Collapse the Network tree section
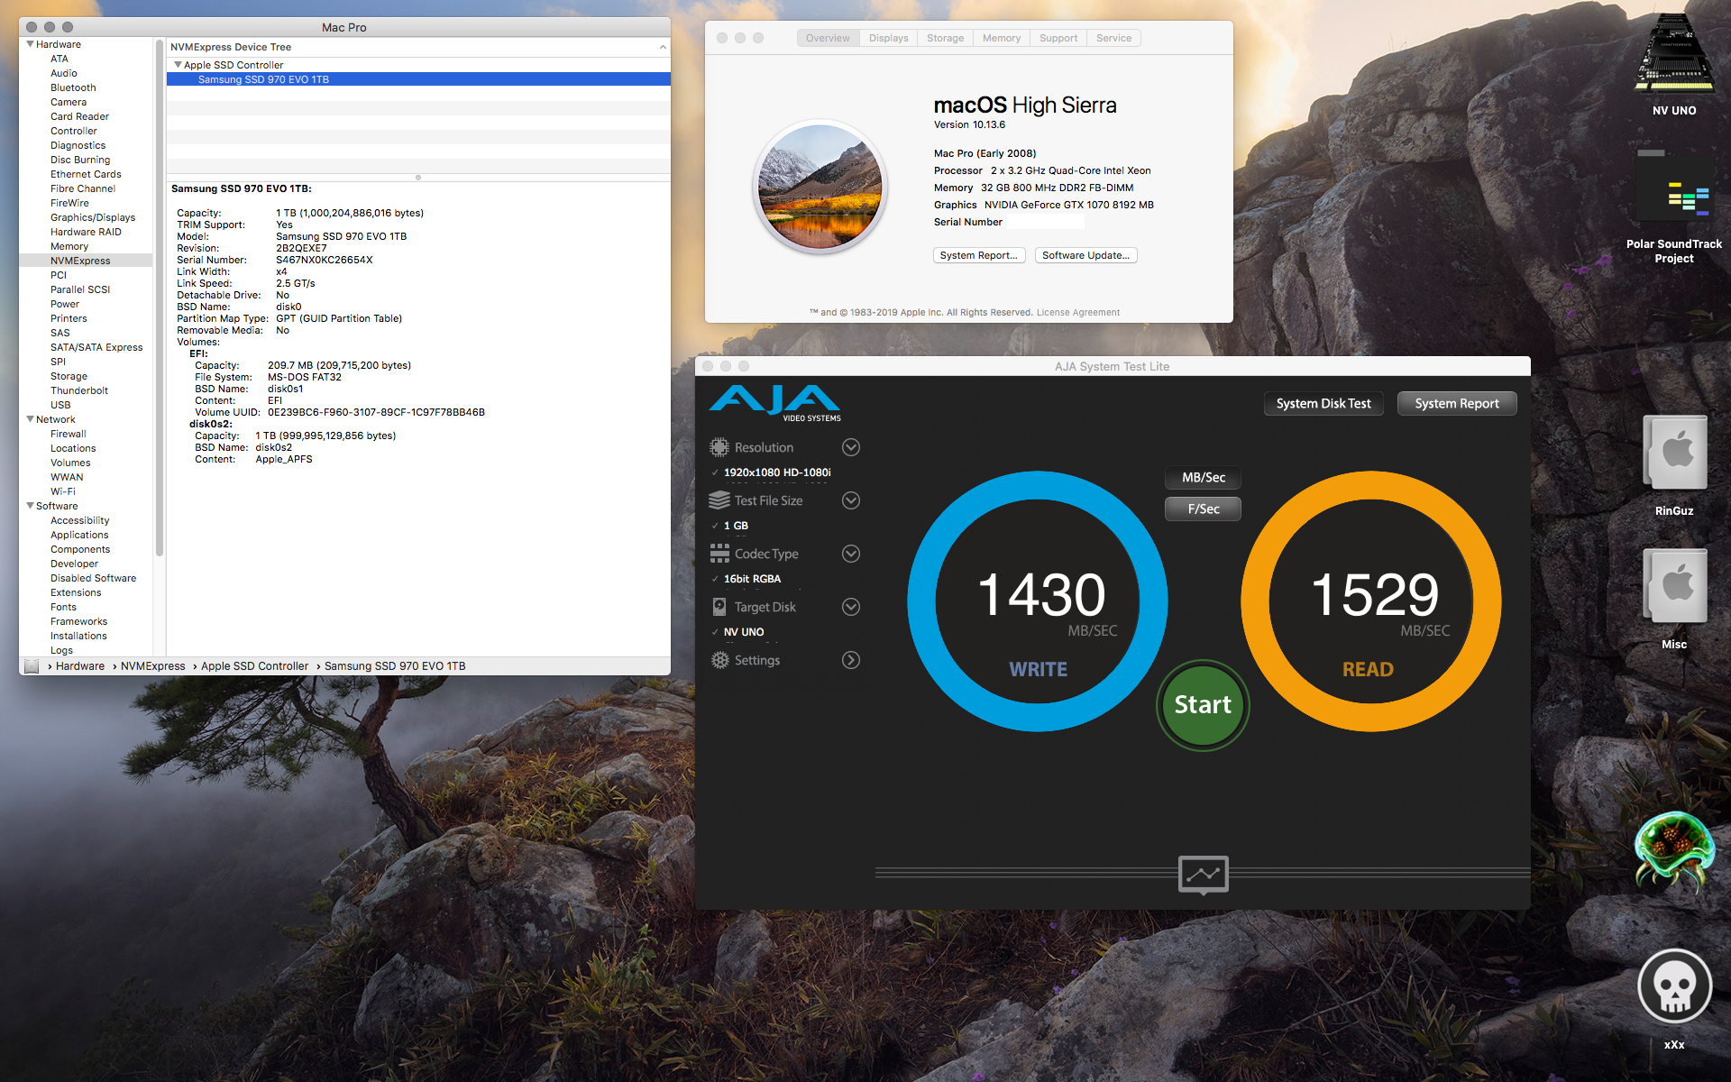Viewport: 1731px width, 1082px height. [x=31, y=419]
